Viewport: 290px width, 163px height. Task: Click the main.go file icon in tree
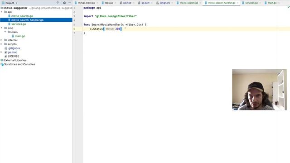(13, 36)
